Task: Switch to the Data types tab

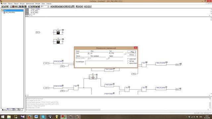Action: [10, 110]
